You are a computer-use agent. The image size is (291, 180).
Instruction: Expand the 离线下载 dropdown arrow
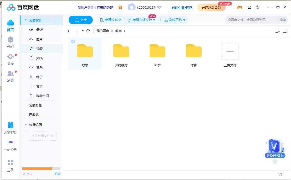tap(184, 20)
